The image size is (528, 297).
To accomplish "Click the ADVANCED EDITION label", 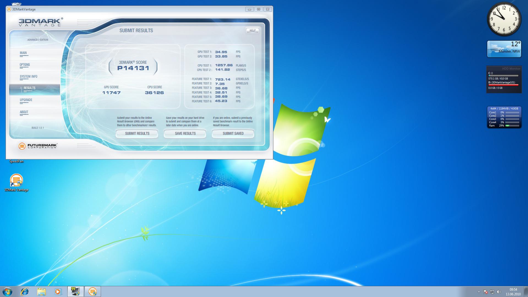I will 38,40.
